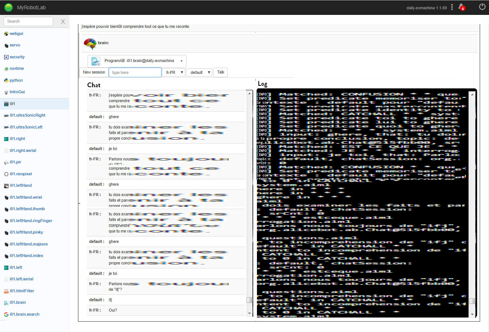Click the power shutdown icon

pos(482,7)
